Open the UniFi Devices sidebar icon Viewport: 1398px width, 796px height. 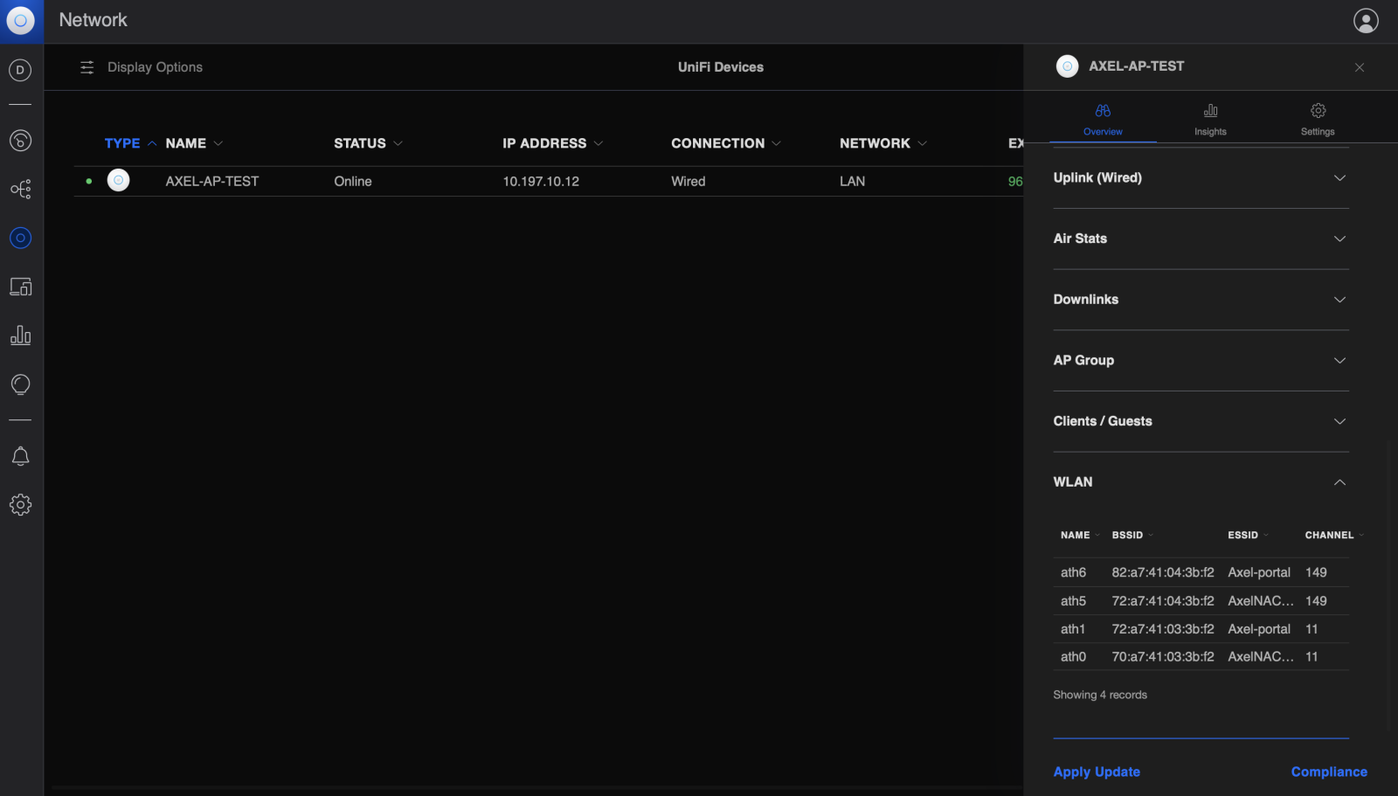tap(20, 238)
